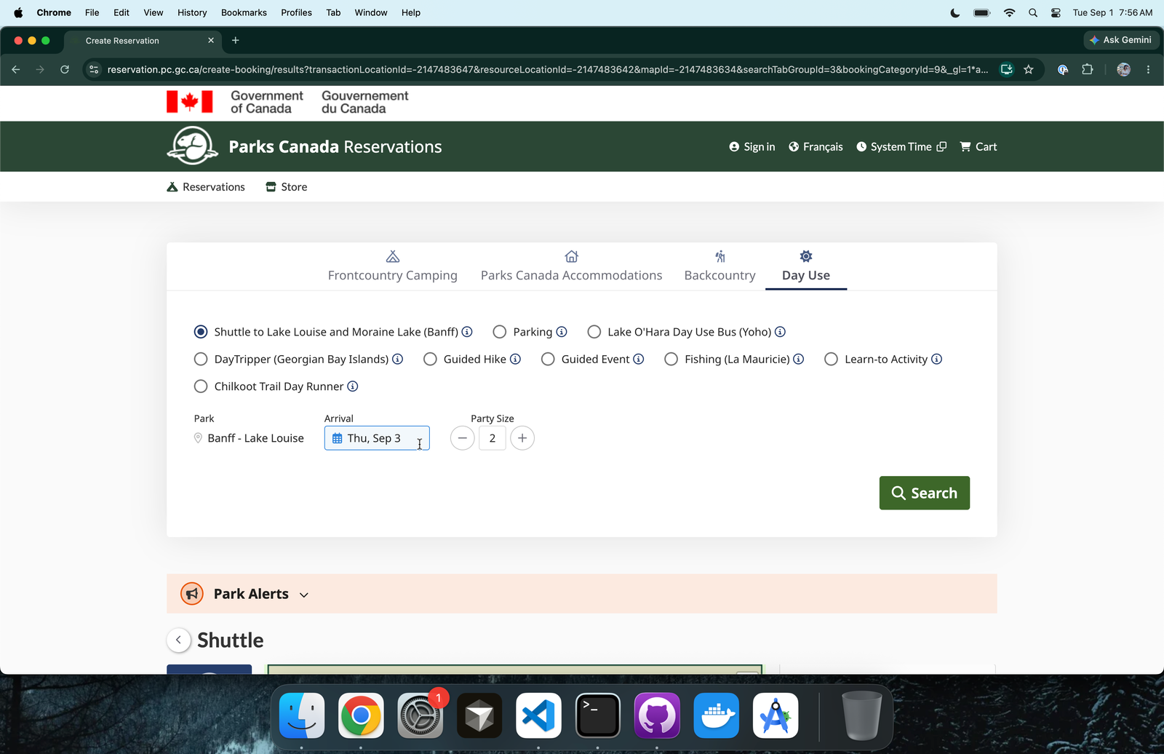Open the Store navigation link
This screenshot has height=754, width=1164.
click(x=287, y=187)
